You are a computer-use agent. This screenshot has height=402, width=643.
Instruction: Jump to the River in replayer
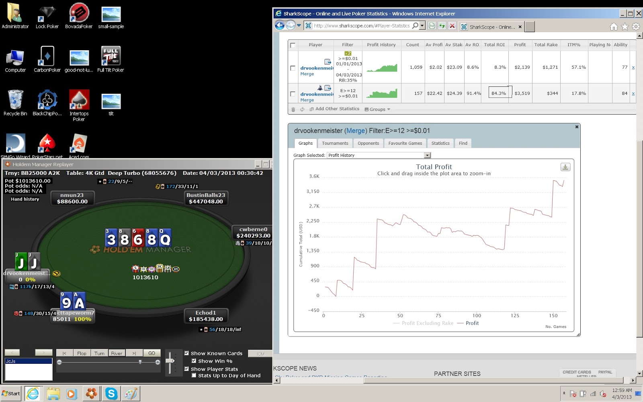[117, 353]
